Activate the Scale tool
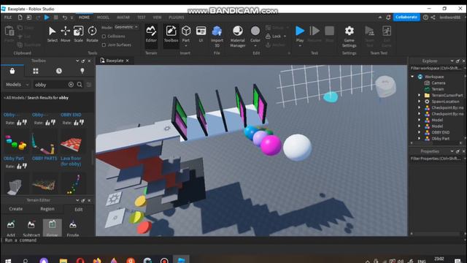This screenshot has height=263, width=467. click(78, 34)
